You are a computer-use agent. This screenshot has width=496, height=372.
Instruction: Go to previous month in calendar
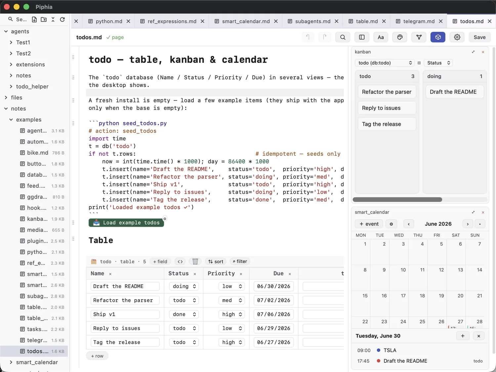[409, 224]
